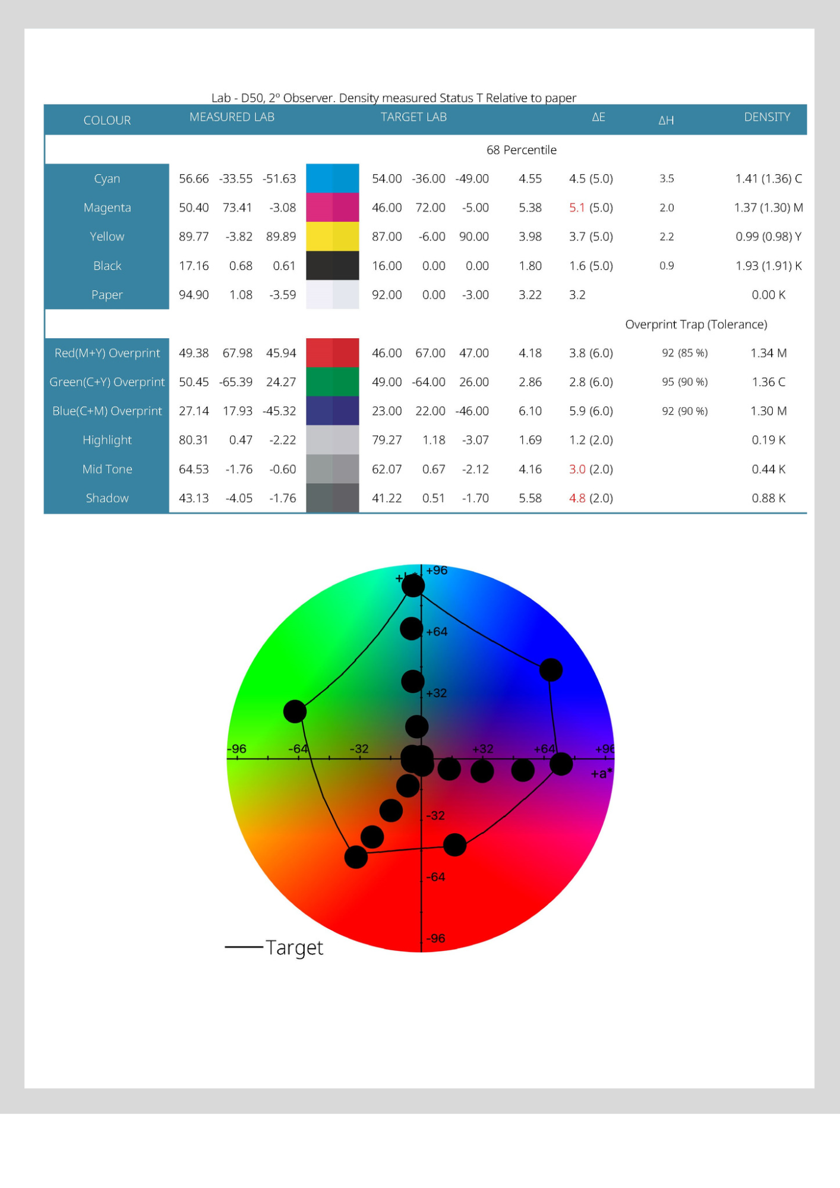
Task: Click the Magenta density 1.37 (1.30) M
Action: (769, 207)
